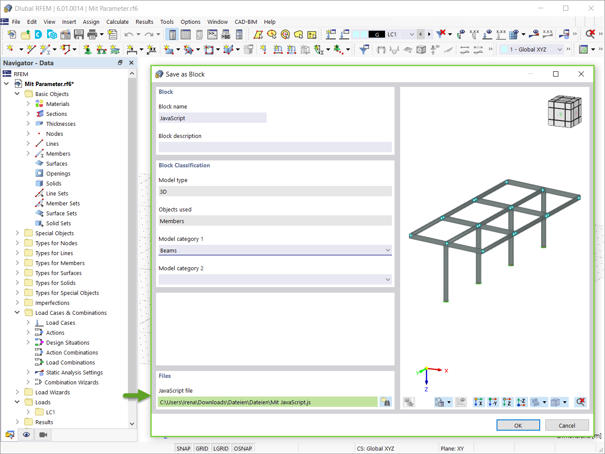Switch to Navigator Display eye tab
Viewport: 605px width, 454px height.
[26, 435]
